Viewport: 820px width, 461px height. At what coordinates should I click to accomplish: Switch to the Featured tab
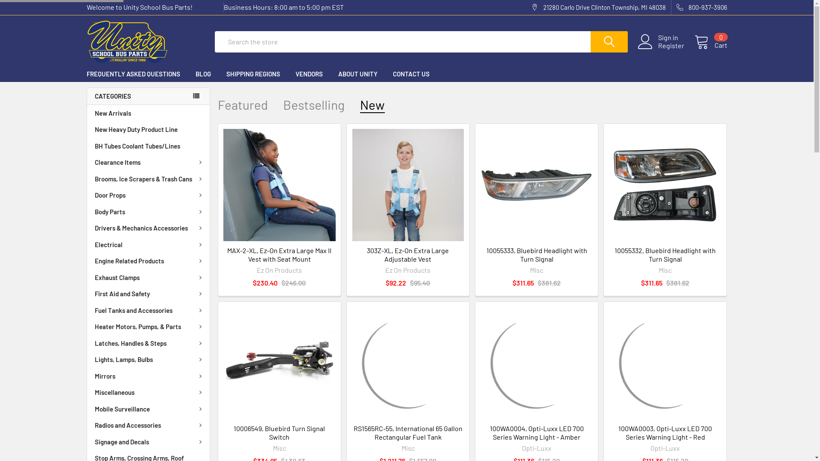(x=243, y=105)
